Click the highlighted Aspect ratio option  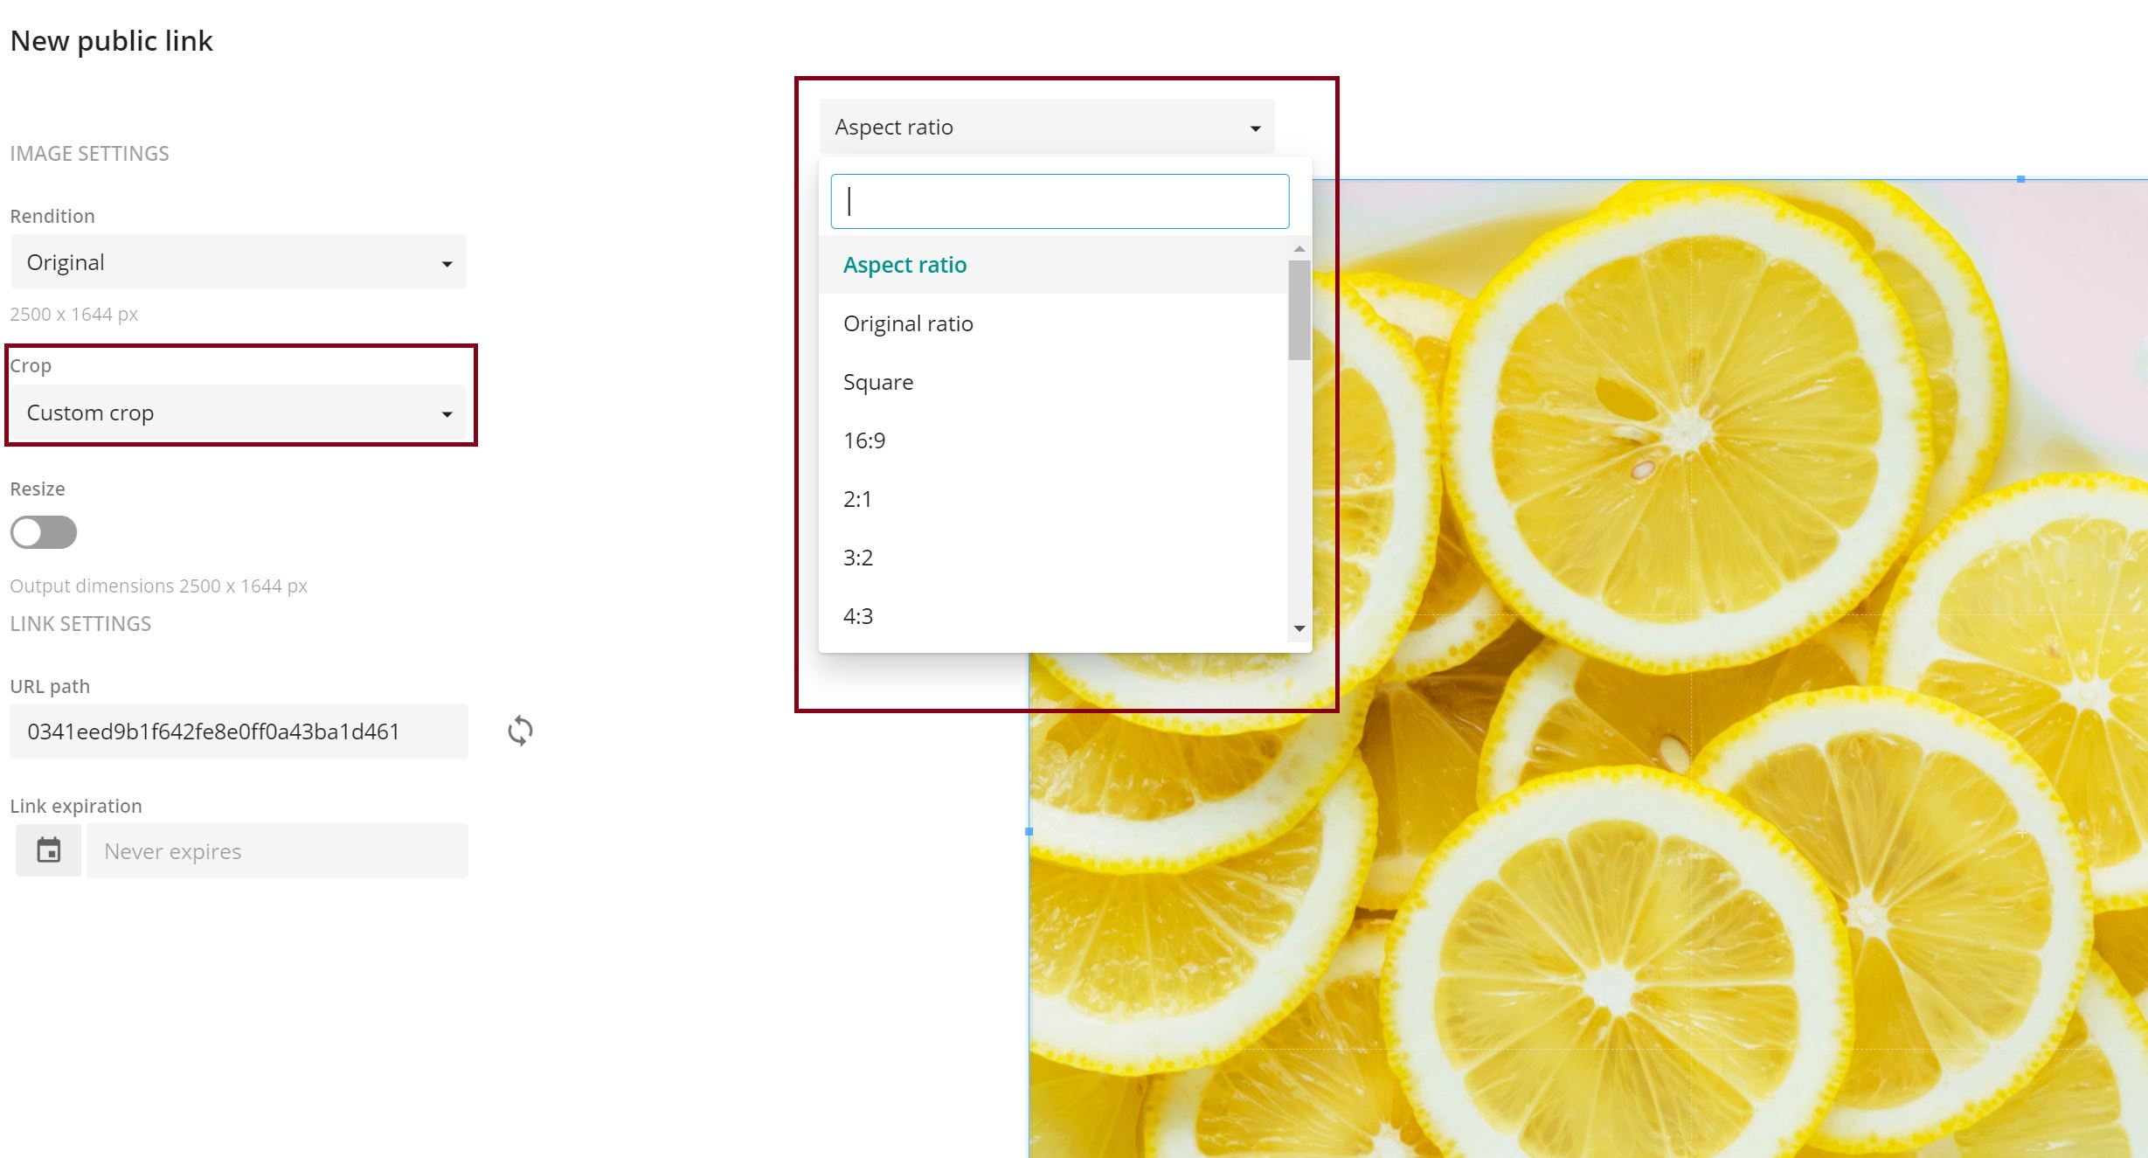tap(904, 264)
